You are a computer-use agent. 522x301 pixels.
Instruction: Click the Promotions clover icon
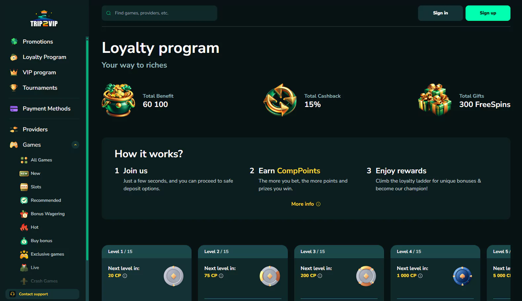tap(14, 42)
